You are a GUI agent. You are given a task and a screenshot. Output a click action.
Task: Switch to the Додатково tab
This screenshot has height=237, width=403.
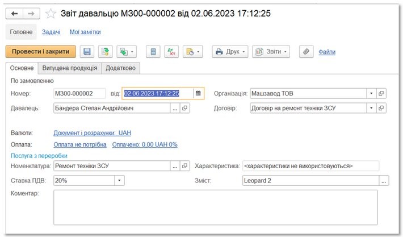[x=120, y=69]
